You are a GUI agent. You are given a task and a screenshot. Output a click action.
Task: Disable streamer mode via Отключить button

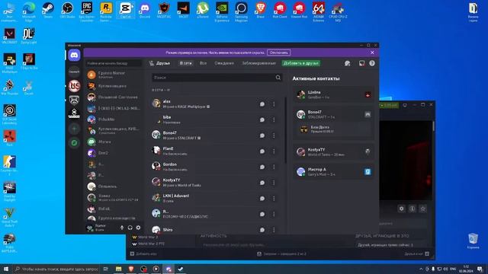coord(278,53)
